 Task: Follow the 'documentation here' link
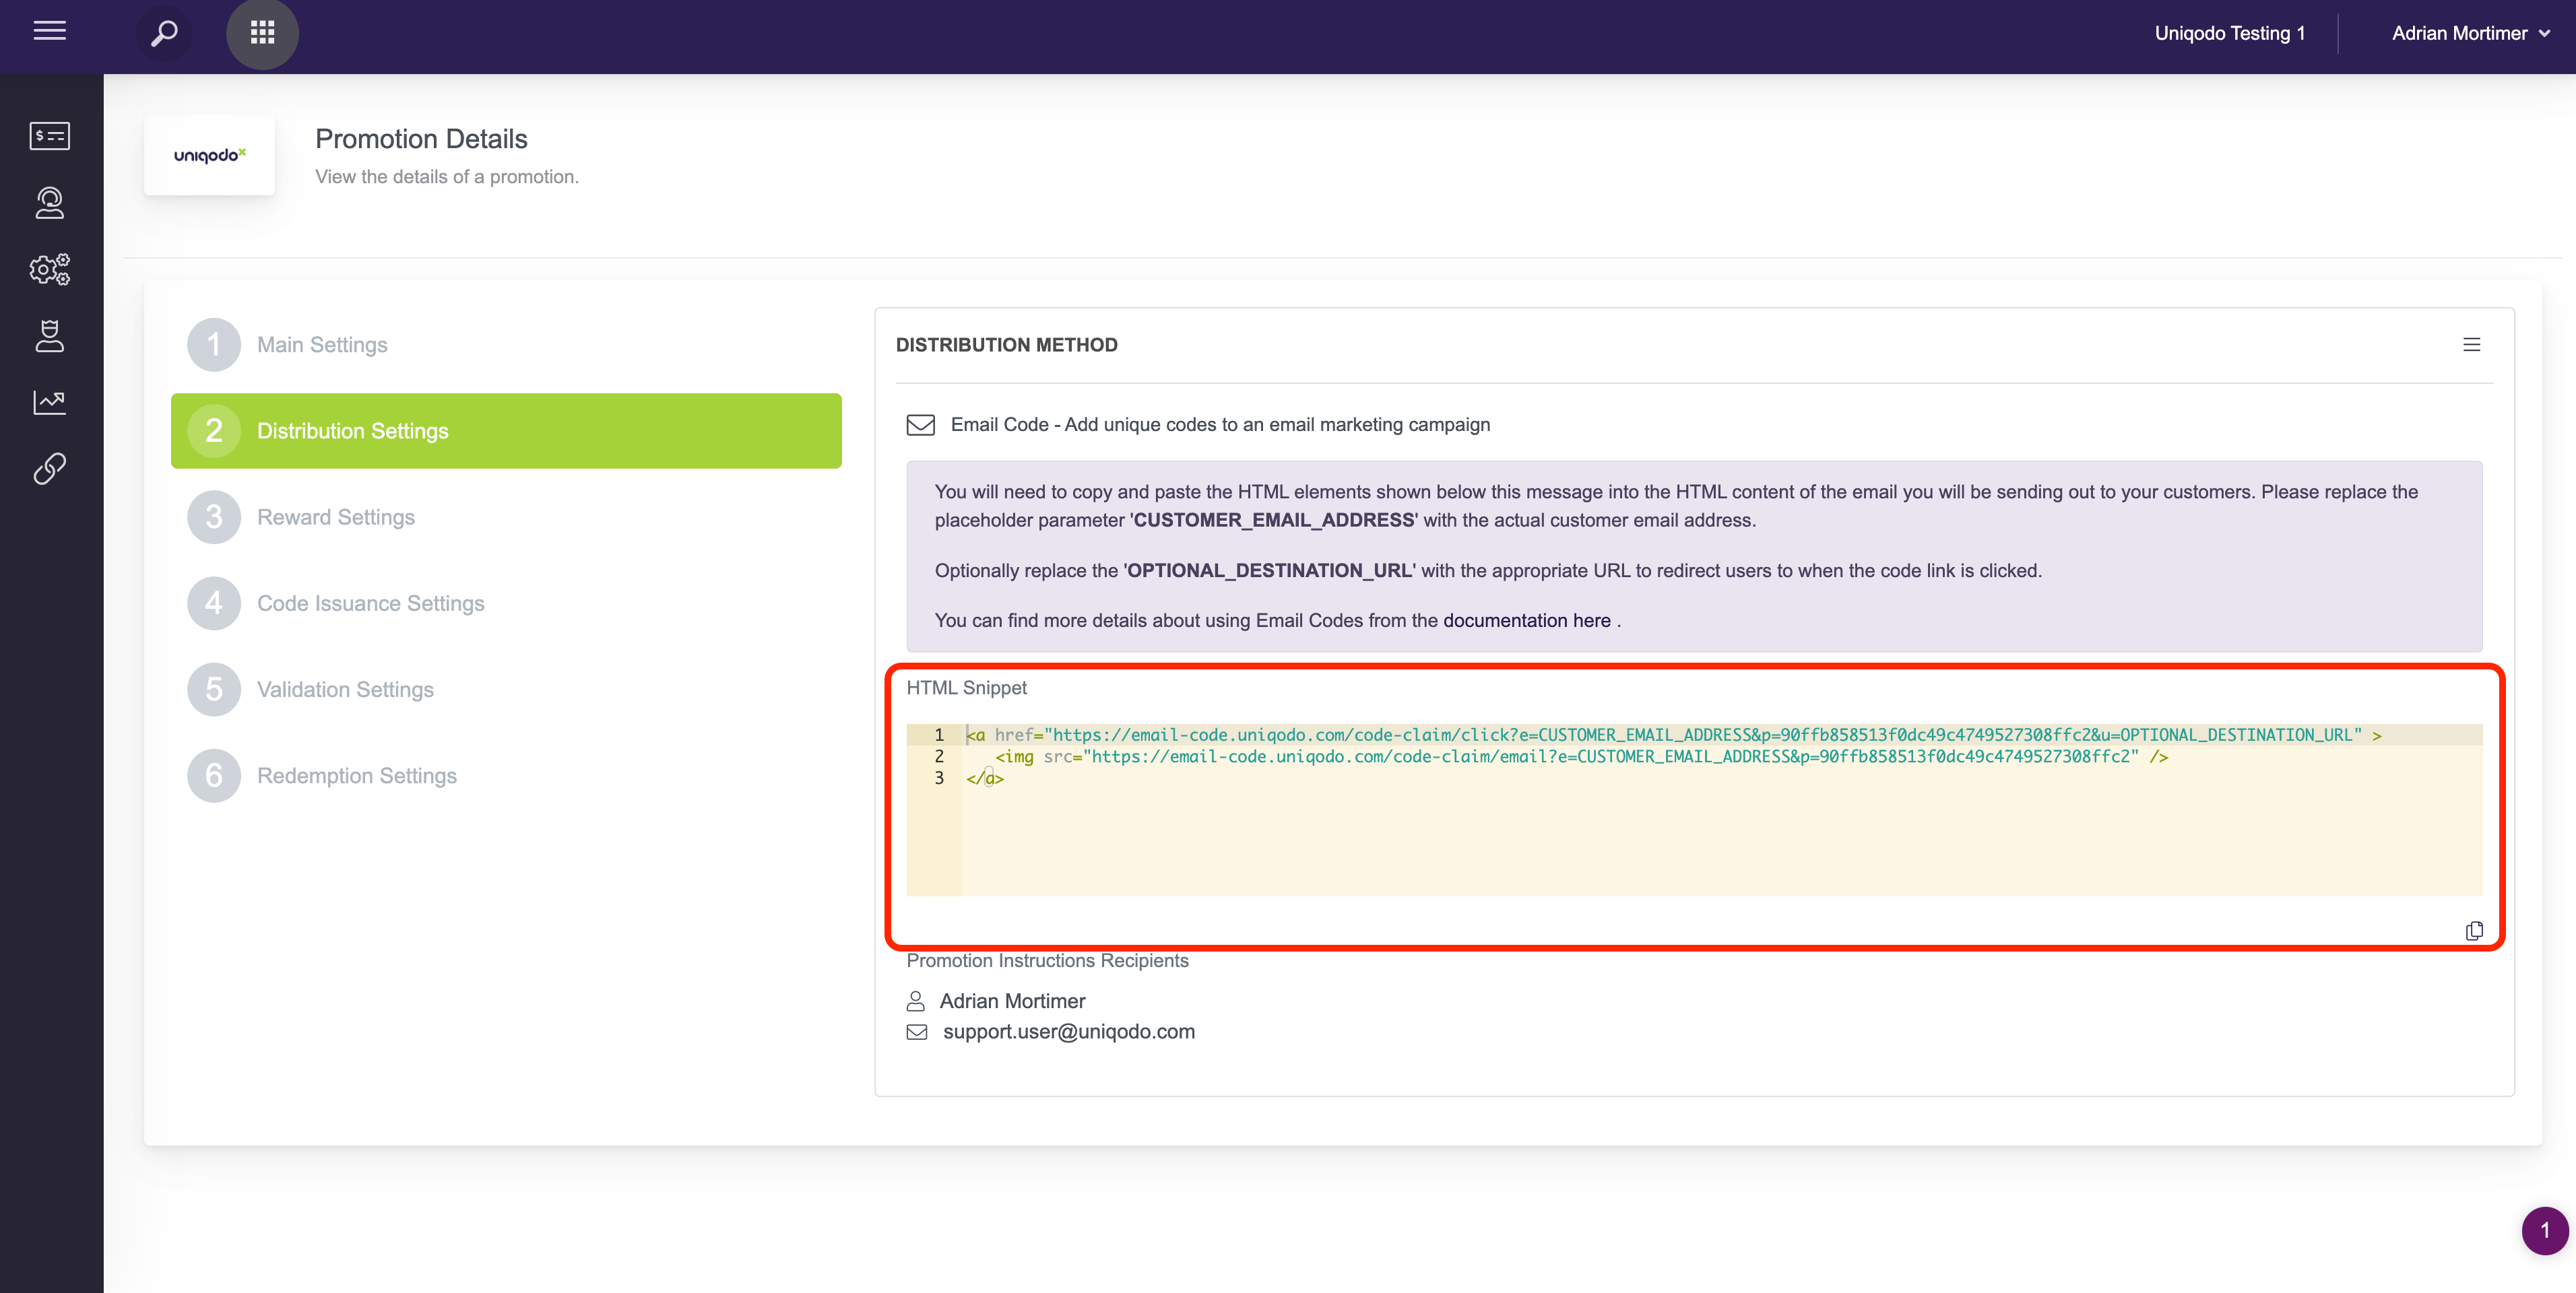pos(1526,620)
